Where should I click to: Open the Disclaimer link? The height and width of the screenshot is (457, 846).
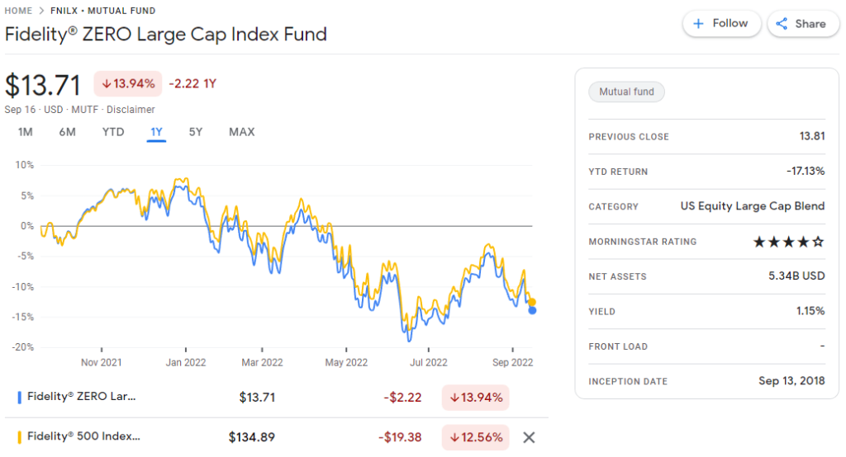[131, 110]
